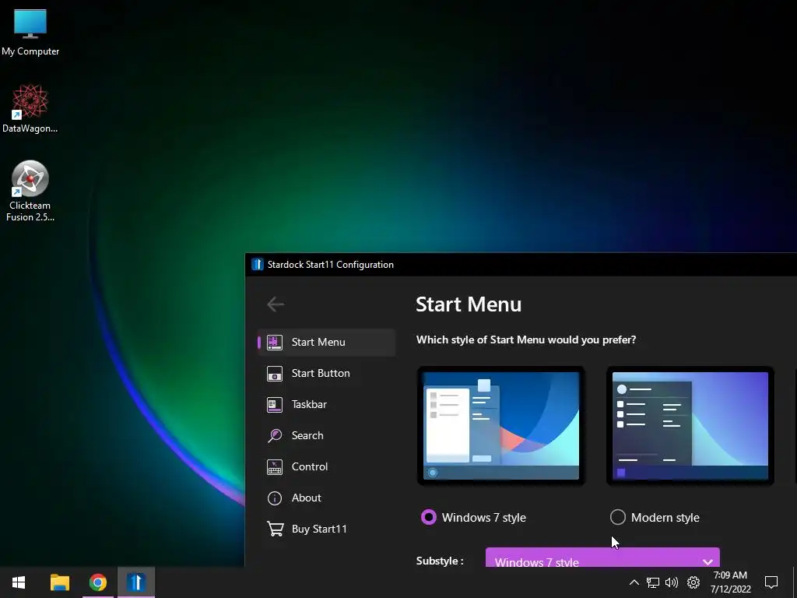The height and width of the screenshot is (598, 797).
Task: Click the About info sidebar icon
Action: (x=275, y=498)
